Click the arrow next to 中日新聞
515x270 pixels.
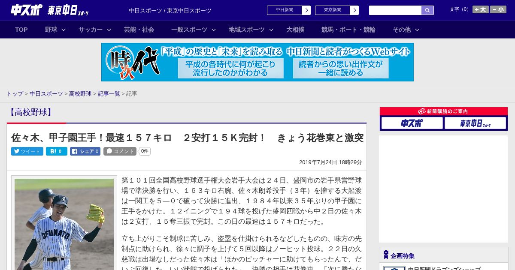coord(306,10)
